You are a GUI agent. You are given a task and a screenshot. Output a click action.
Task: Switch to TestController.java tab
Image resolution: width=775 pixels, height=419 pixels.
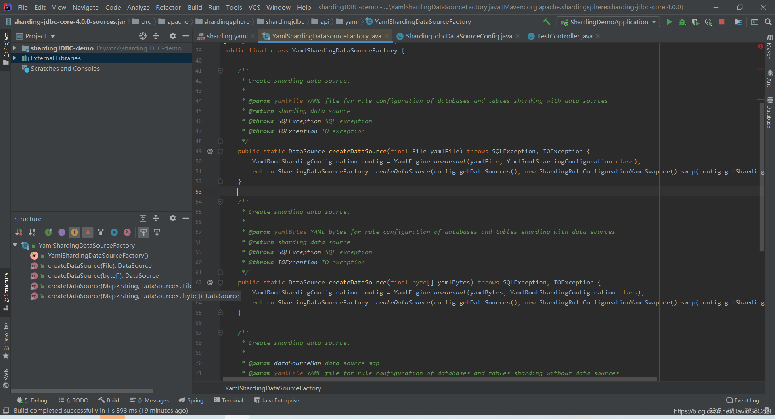coord(564,36)
